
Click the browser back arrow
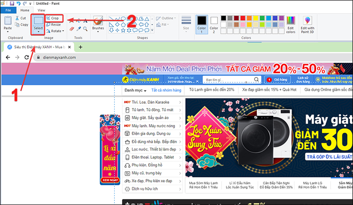(x=8, y=57)
